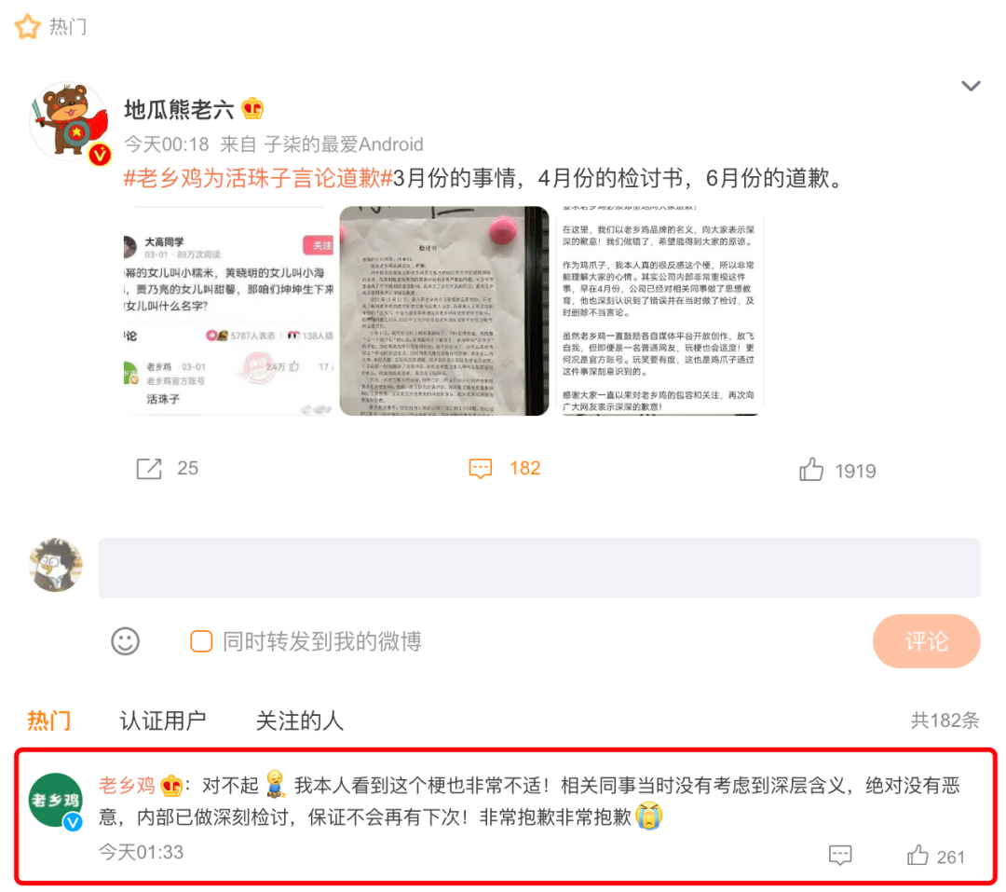Reply to 老乡鸡's comment via comment icon

[x=840, y=856]
